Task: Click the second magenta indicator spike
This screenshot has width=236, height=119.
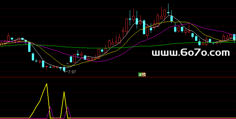Action: [68, 107]
